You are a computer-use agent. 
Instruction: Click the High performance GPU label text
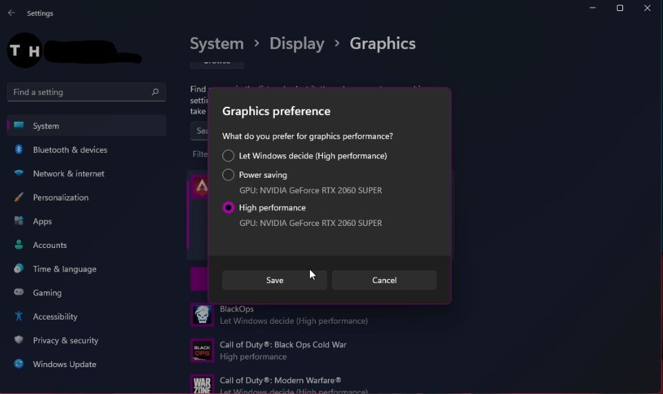click(x=311, y=223)
